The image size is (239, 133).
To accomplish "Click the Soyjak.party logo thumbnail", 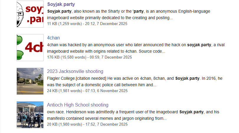I will point(30,14).
